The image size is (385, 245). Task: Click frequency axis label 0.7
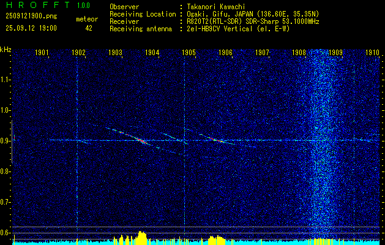tap(6, 202)
